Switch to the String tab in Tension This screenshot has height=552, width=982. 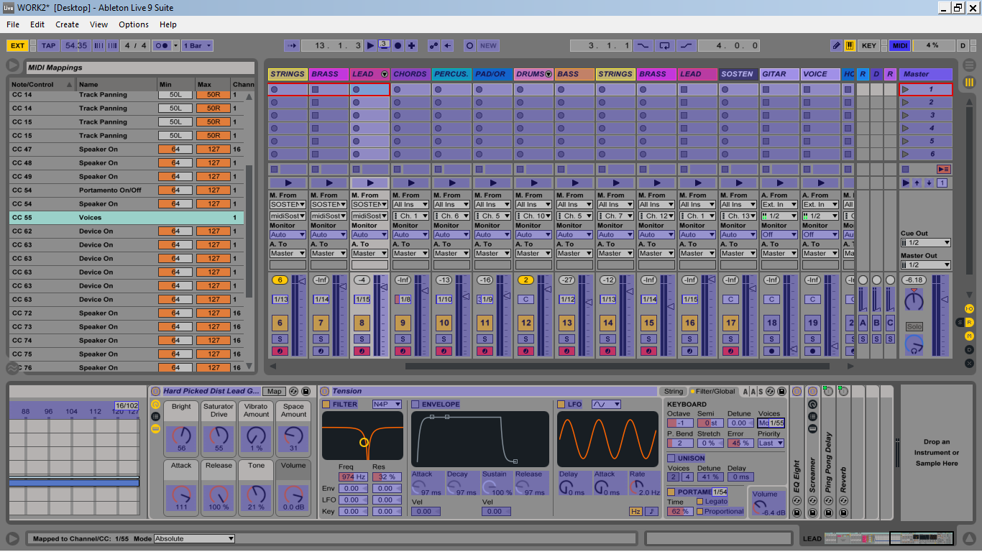pos(674,392)
